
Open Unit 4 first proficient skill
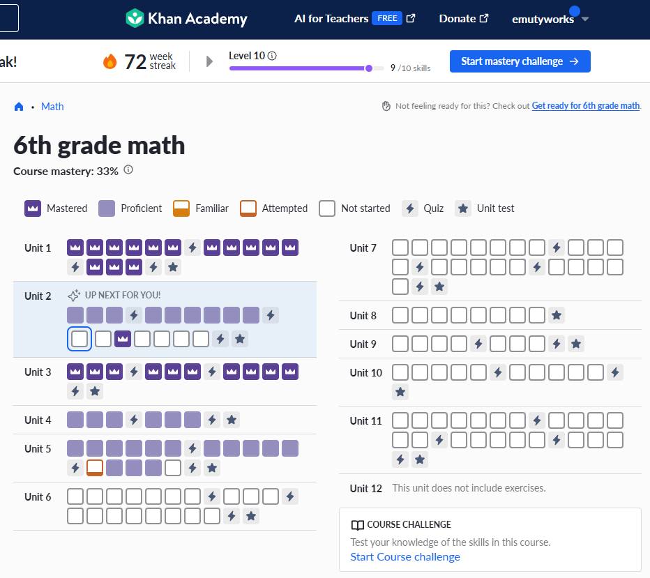[75, 420]
